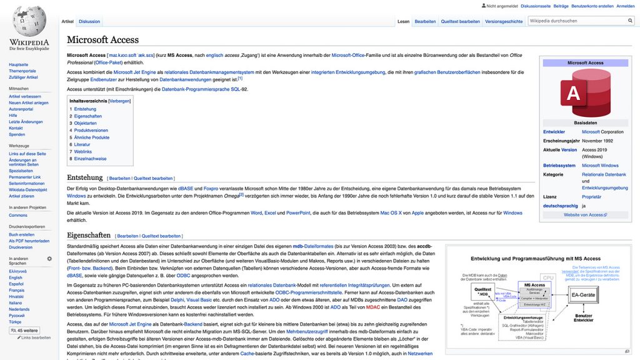Click Permanenter Link
640x360 pixels.
25,177
